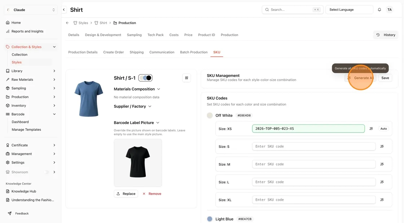Open notifications bell icon

(x=379, y=10)
